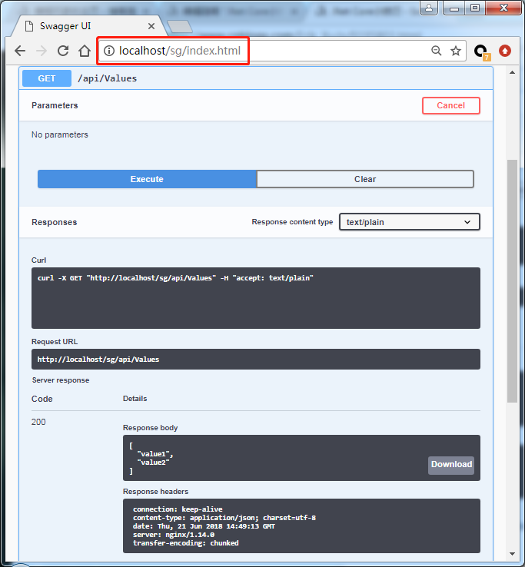Viewport: 525px width, 567px height.
Task: Click the scrollbar down arrow
Action: [512, 554]
